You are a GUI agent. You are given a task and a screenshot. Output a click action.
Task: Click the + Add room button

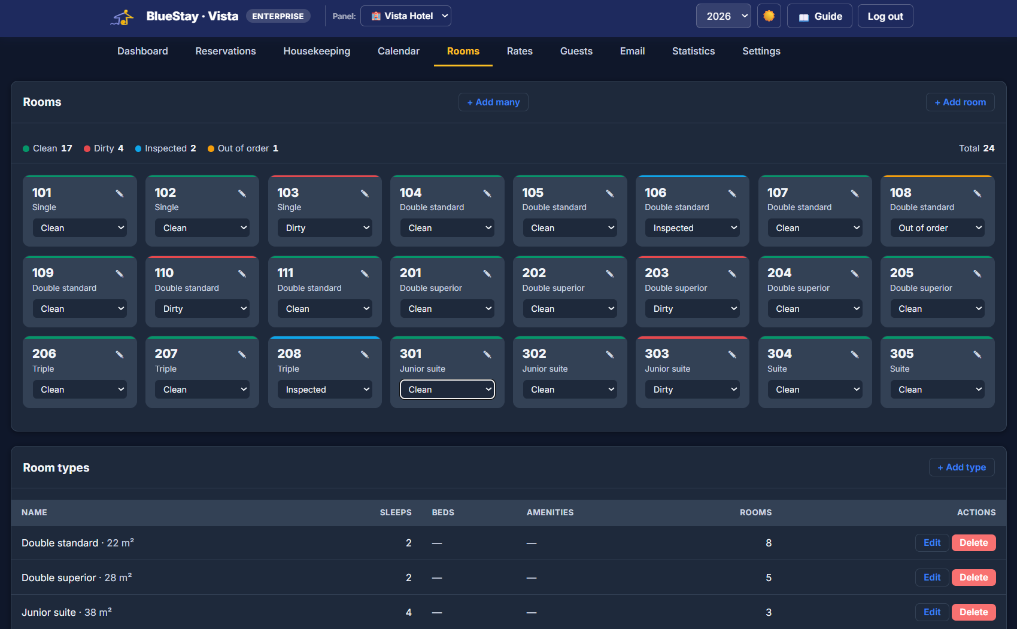pos(960,102)
